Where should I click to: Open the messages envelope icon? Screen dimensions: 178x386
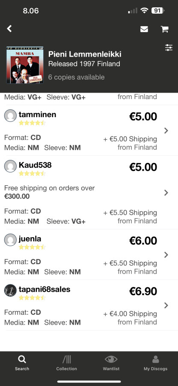[144, 29]
